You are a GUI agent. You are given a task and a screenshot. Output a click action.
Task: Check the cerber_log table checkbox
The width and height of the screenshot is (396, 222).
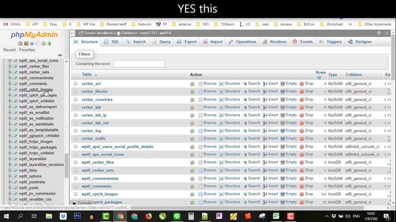point(75,131)
